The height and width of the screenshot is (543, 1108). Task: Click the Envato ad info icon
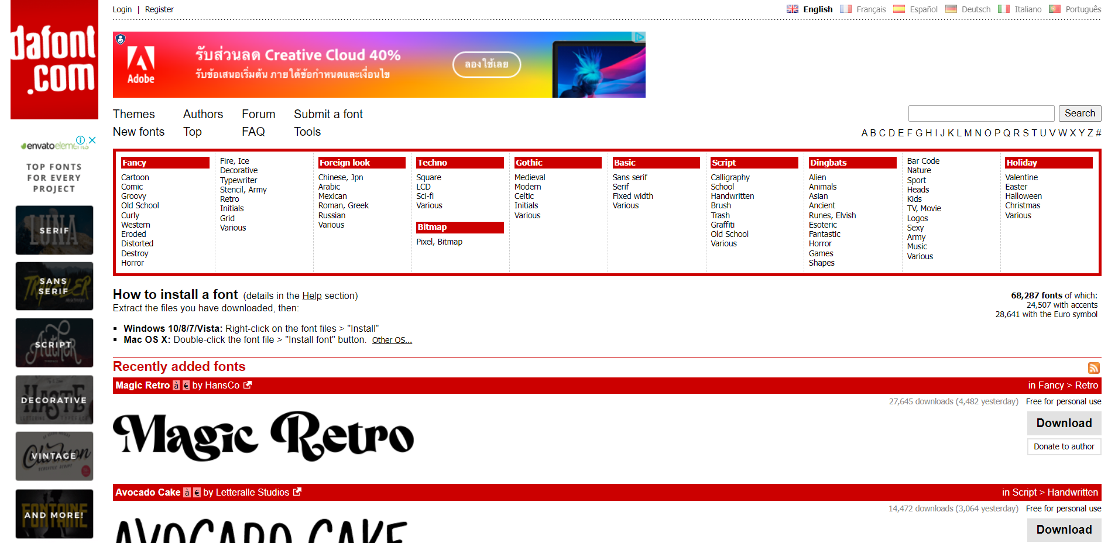click(x=81, y=140)
